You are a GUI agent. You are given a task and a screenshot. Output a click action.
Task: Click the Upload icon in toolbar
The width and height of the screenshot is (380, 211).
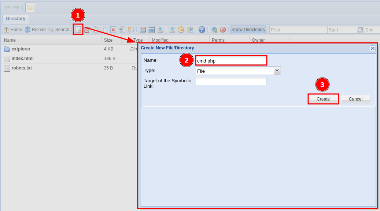pos(172,30)
